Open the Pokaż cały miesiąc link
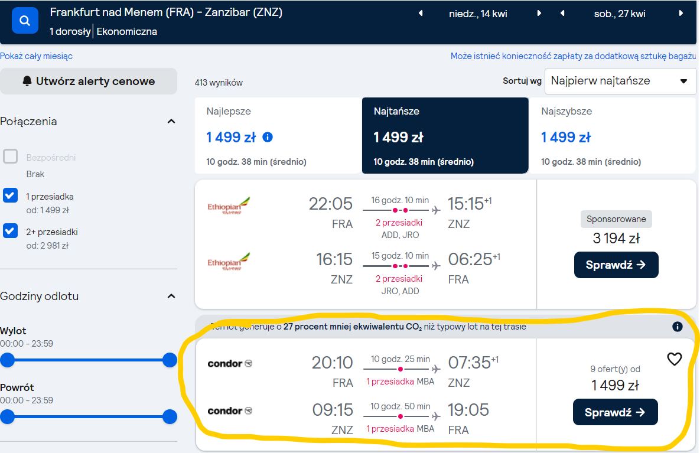This screenshot has height=453, width=700. (x=36, y=56)
